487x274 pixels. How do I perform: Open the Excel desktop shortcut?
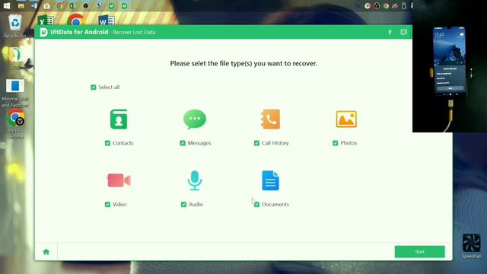(46, 21)
